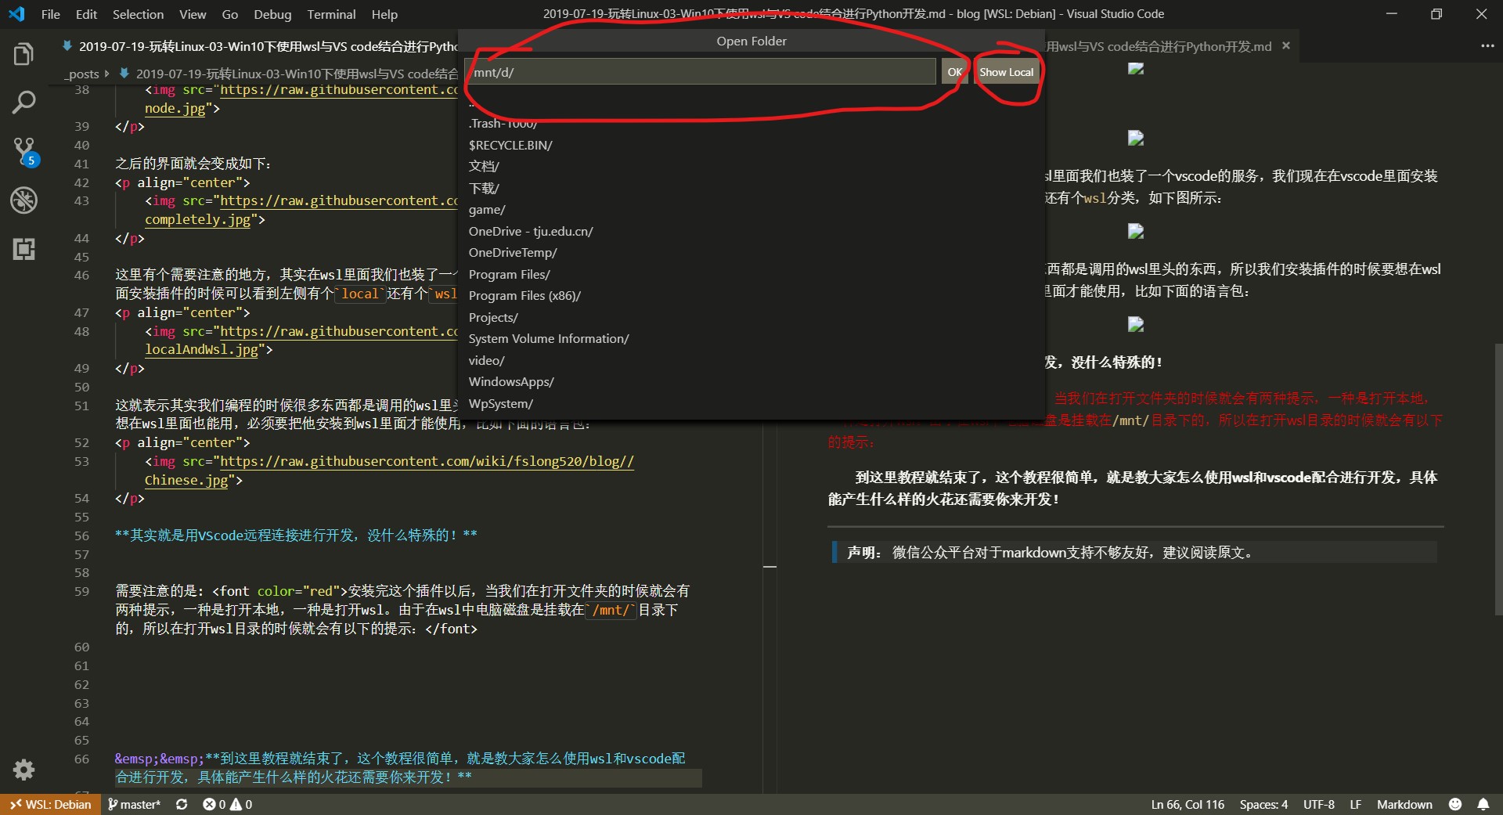Click OK in Open Folder dialog
Viewport: 1503px width, 815px height.
click(x=954, y=71)
